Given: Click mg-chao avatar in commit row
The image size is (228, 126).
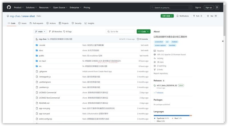Looking at the screenshot, I should pyautogui.click(x=37, y=39).
